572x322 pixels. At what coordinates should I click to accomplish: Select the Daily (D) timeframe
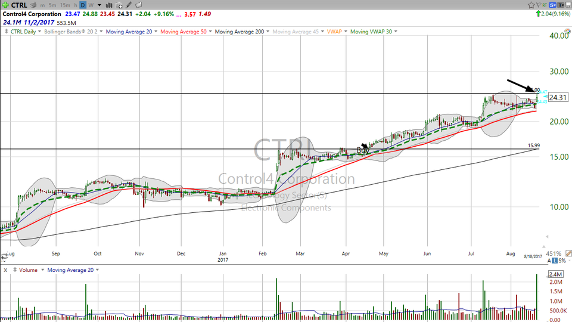tap(83, 5)
